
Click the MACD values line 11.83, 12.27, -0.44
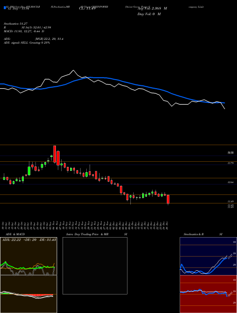point(24,31)
